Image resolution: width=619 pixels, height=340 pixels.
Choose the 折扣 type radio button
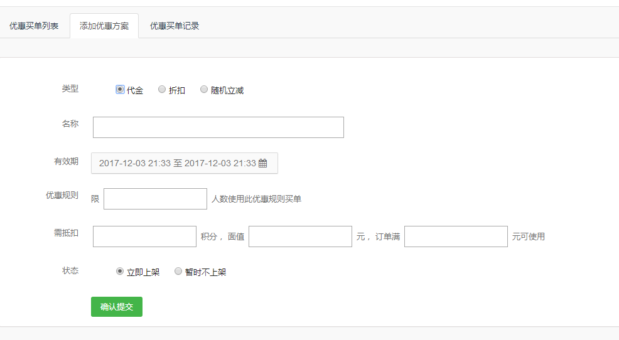pyautogui.click(x=162, y=90)
